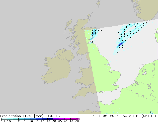Viewport: 158px width, 122px height.
Task: Select legend swatch between 40 and 45
Action: point(68,119)
